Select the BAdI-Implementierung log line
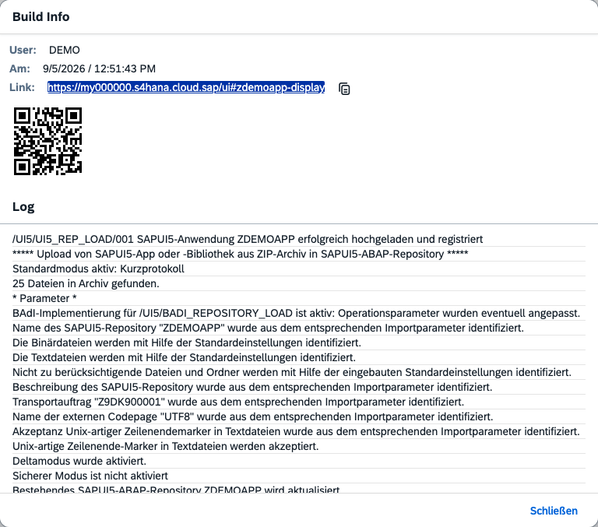 pos(299,313)
